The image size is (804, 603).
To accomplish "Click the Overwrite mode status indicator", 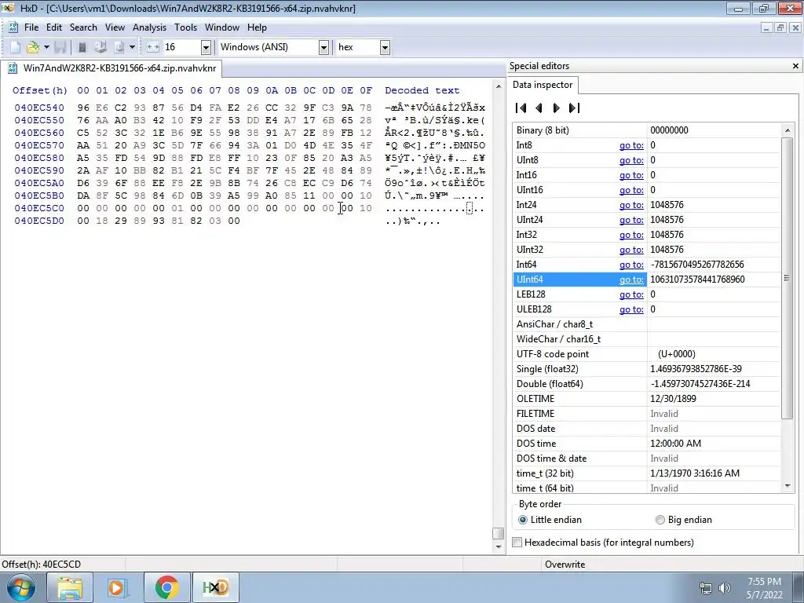I will [565, 564].
